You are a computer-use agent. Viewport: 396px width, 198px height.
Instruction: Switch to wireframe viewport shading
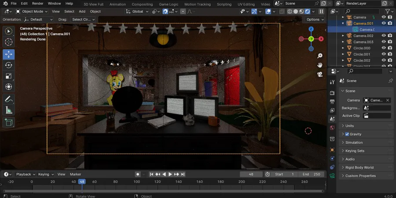(290, 11)
